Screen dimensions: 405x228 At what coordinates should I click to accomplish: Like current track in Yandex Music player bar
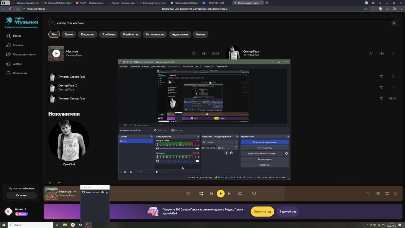(188, 193)
